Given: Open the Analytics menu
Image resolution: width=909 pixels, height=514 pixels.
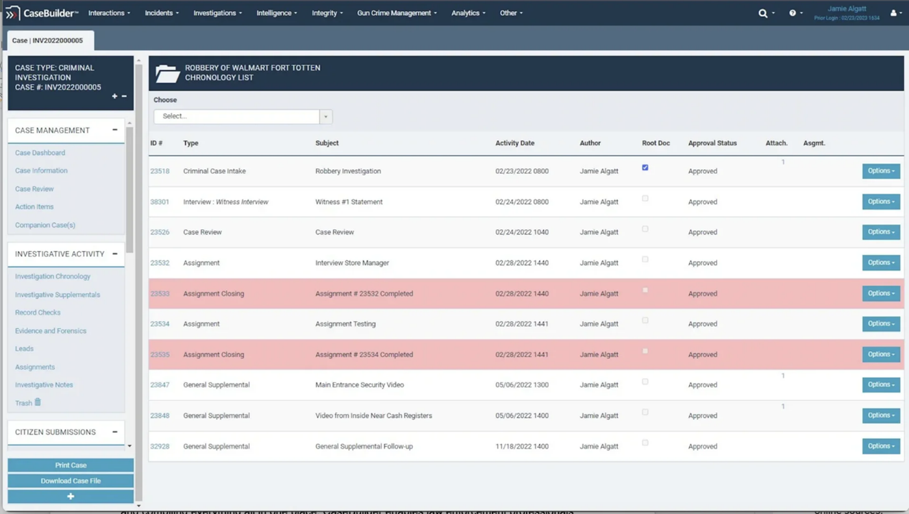Looking at the screenshot, I should pyautogui.click(x=468, y=13).
